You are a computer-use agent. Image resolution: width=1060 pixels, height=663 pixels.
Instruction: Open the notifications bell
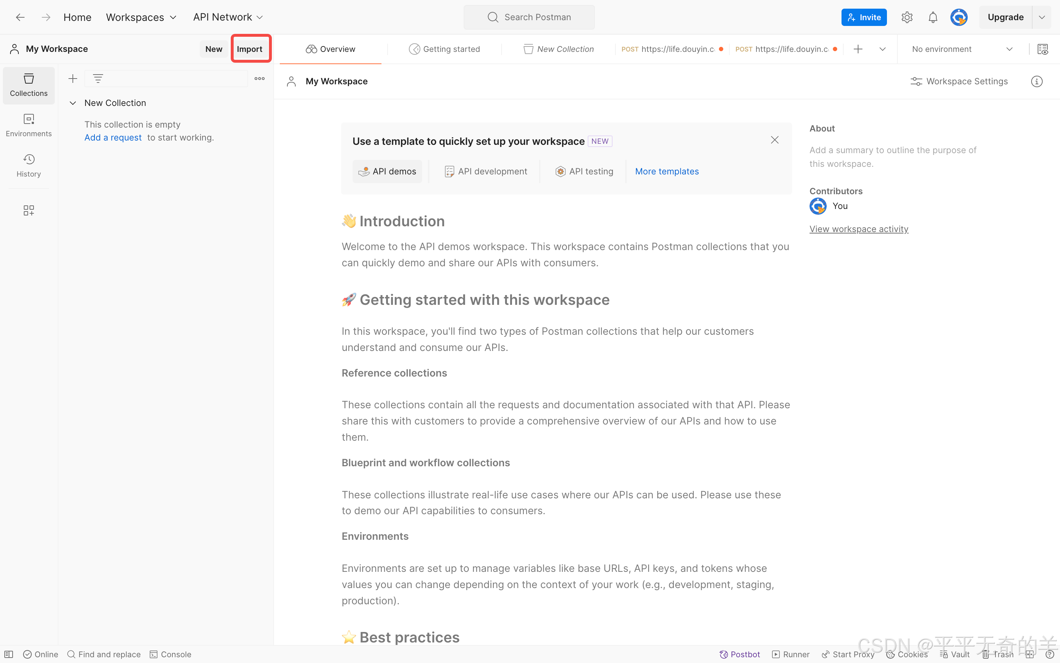(933, 18)
